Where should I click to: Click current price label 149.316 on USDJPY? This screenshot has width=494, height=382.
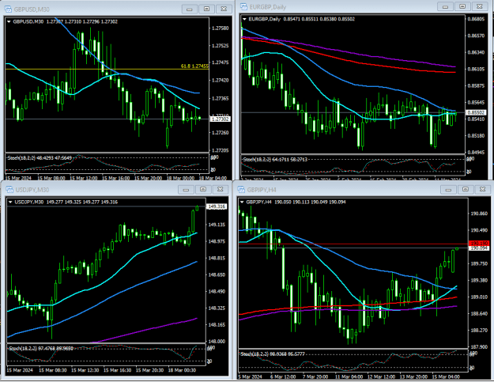tap(217, 206)
